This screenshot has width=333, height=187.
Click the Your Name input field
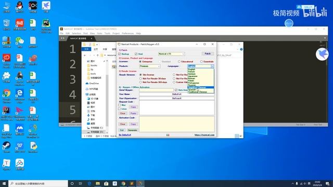(x=177, y=94)
